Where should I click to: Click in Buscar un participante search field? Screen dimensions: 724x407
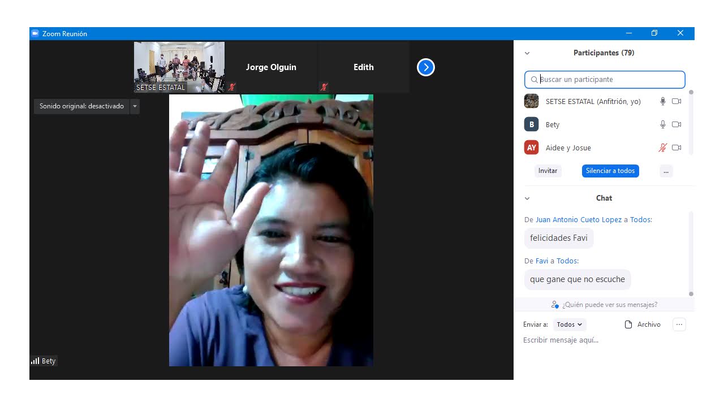(x=605, y=80)
